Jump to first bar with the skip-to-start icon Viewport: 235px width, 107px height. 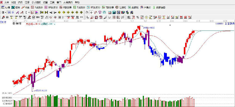(x=42, y=12)
